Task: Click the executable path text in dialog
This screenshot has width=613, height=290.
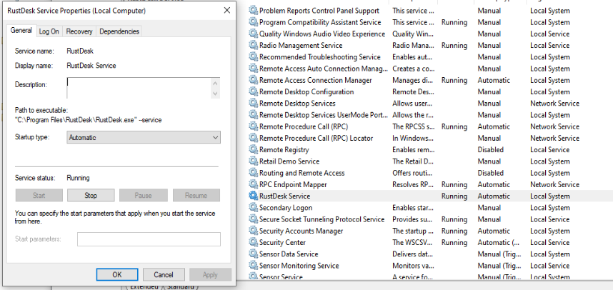Action: (89, 120)
